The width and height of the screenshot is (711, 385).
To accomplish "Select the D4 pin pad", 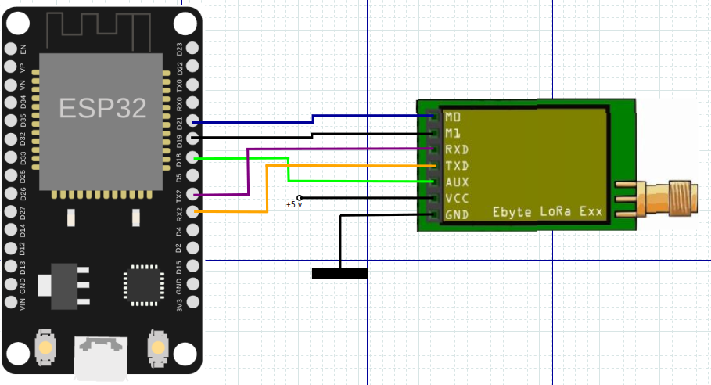I will point(192,229).
